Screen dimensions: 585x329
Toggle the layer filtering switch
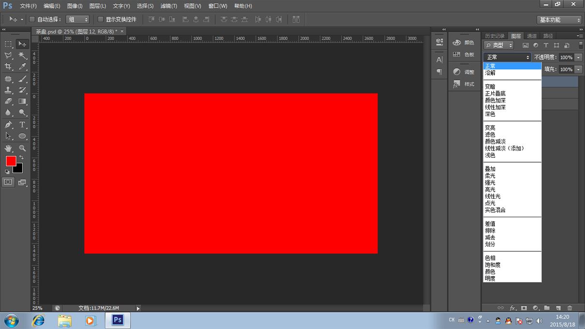coord(581,45)
